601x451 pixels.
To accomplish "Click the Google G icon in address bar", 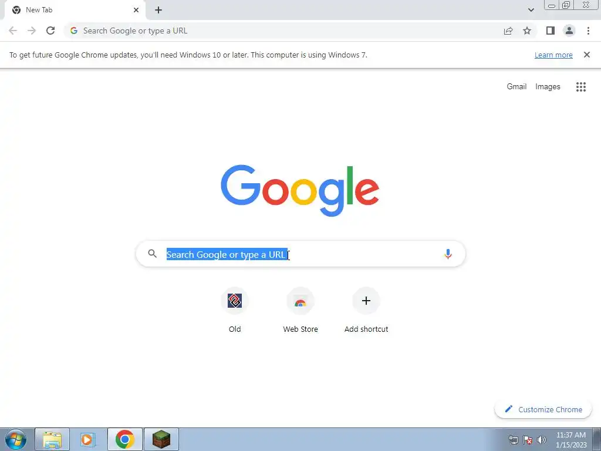I will pos(74,31).
